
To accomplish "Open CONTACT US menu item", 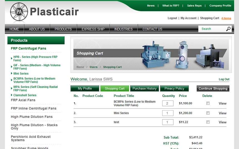I will [152, 29].
